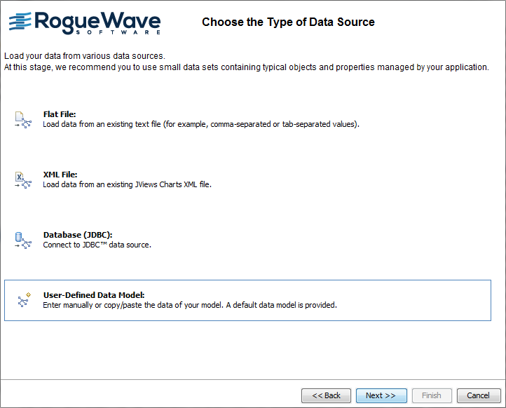Select the "Flat File:" option title
Image resolution: width=506 pixels, height=408 pixels.
60,114
